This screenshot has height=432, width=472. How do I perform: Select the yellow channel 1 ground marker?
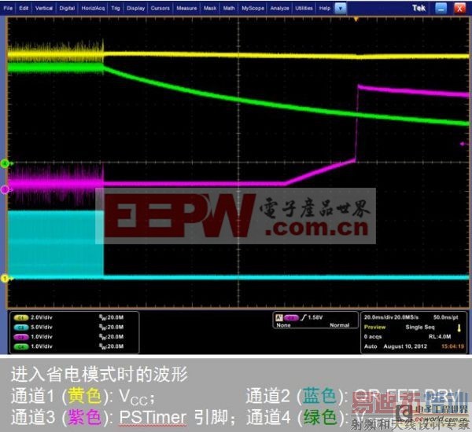tap(6, 279)
